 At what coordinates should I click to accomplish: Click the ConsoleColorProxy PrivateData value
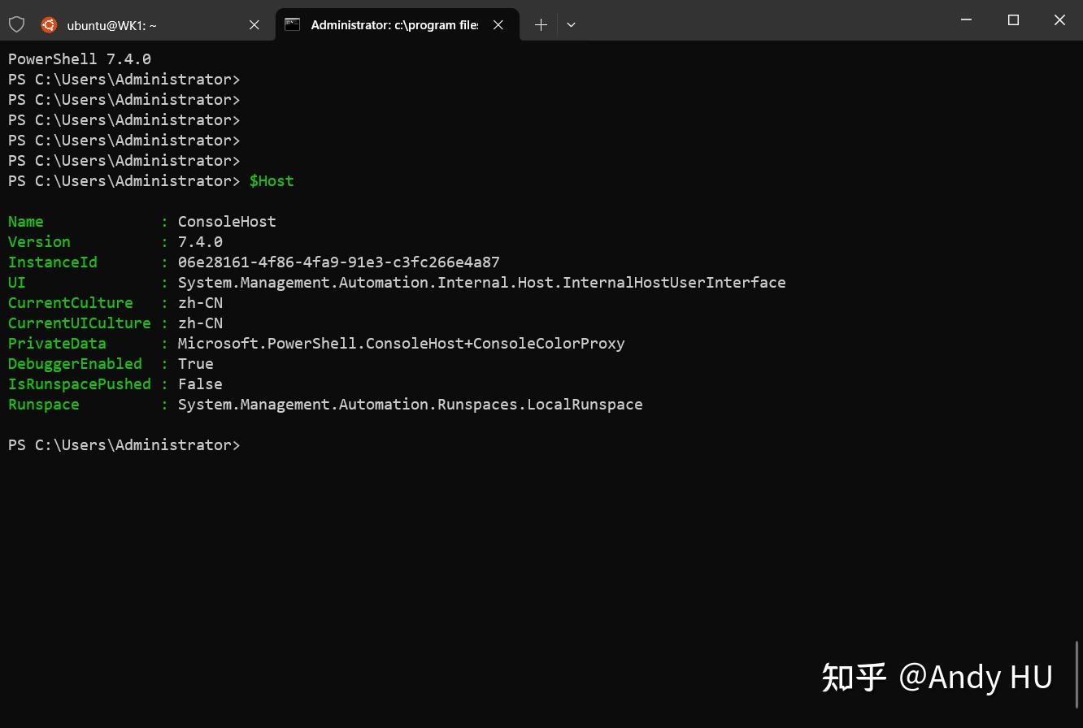402,343
